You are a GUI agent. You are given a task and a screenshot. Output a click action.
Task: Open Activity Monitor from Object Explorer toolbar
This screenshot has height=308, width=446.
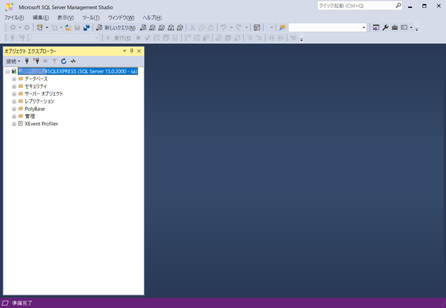(x=73, y=61)
